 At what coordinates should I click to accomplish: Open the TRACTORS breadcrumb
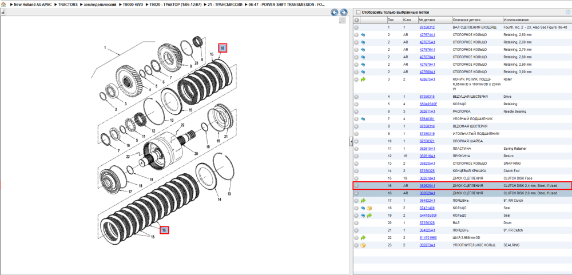(68, 5)
